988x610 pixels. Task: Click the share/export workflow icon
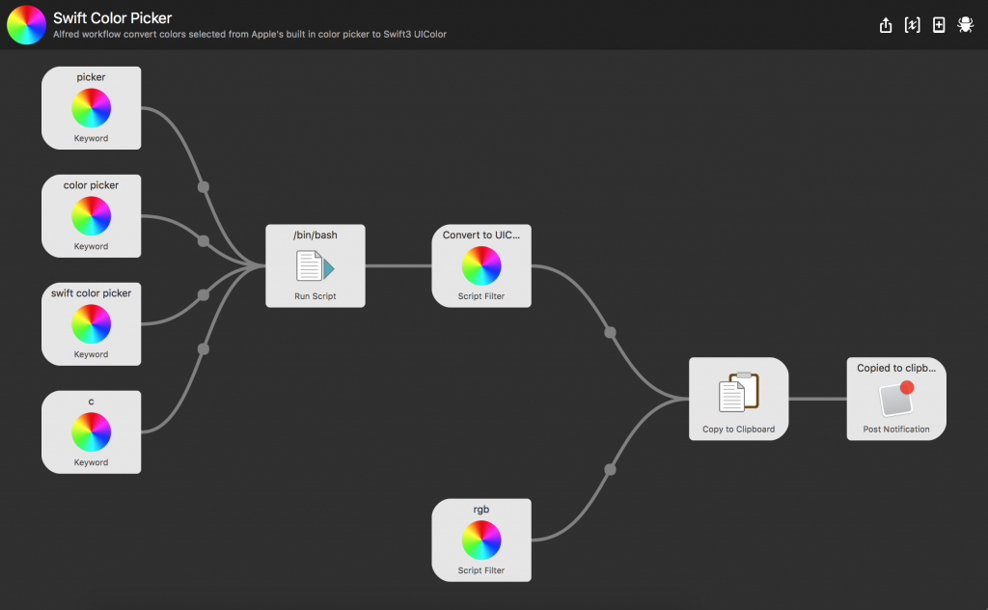tap(886, 25)
